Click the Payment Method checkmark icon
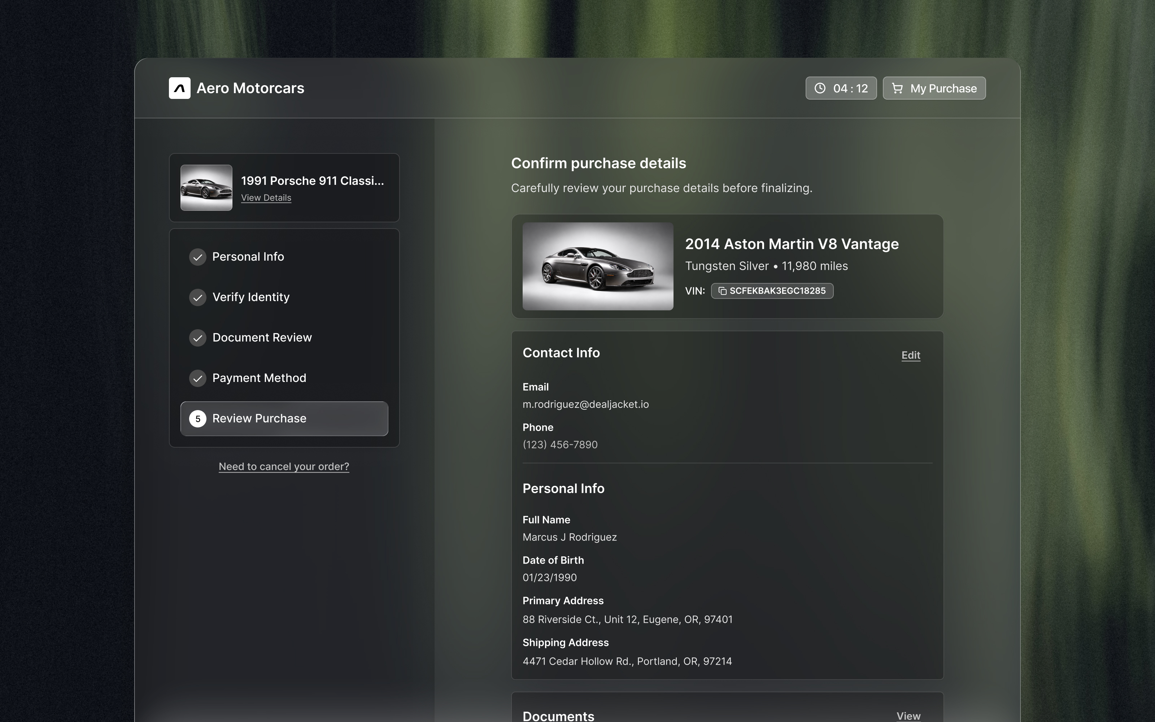The image size is (1155, 722). 197,378
